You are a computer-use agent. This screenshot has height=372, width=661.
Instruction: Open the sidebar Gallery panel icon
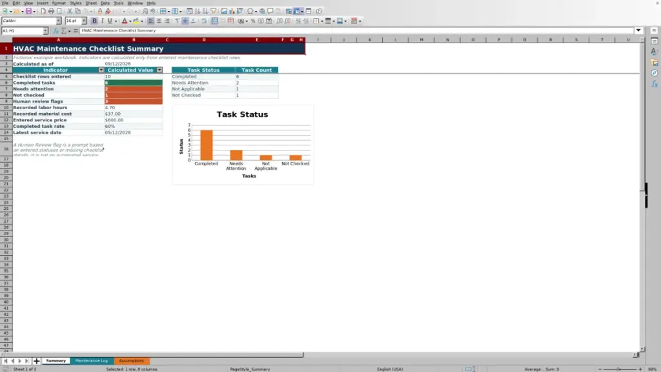coord(655,63)
